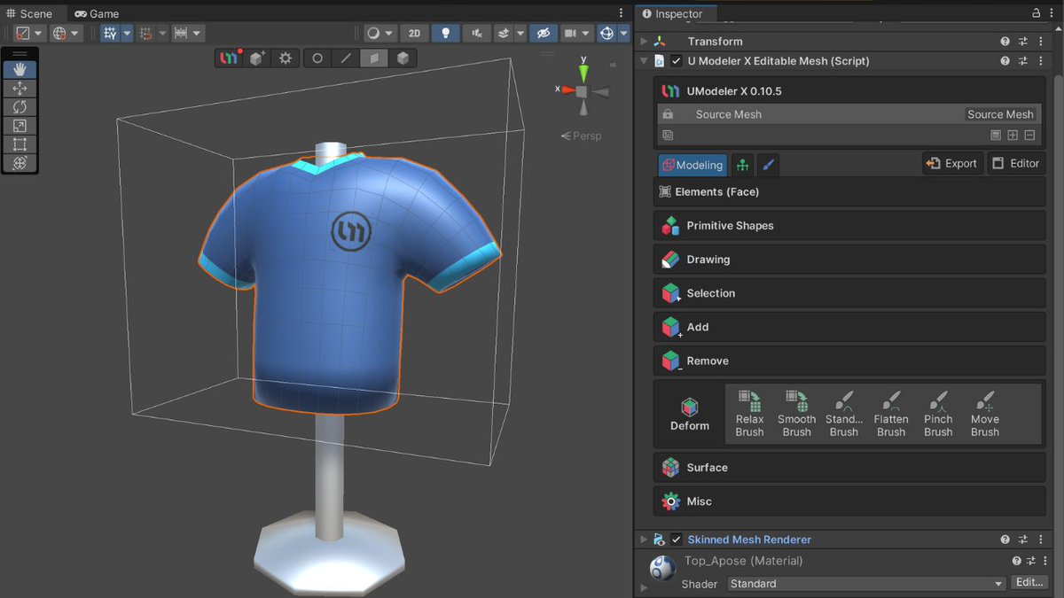Click the Editor button
The image size is (1064, 598).
[x=1016, y=163]
